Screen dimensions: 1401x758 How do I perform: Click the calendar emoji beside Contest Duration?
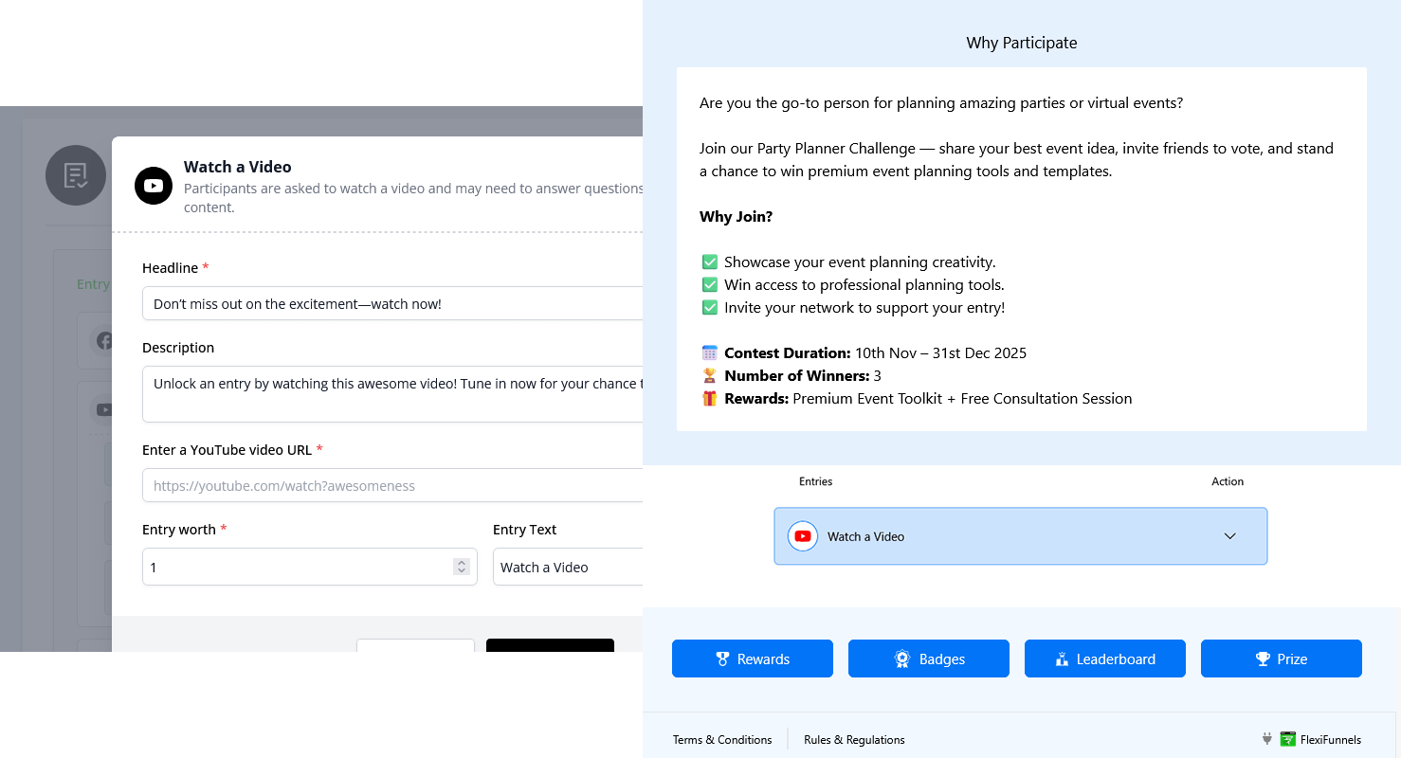click(x=709, y=352)
